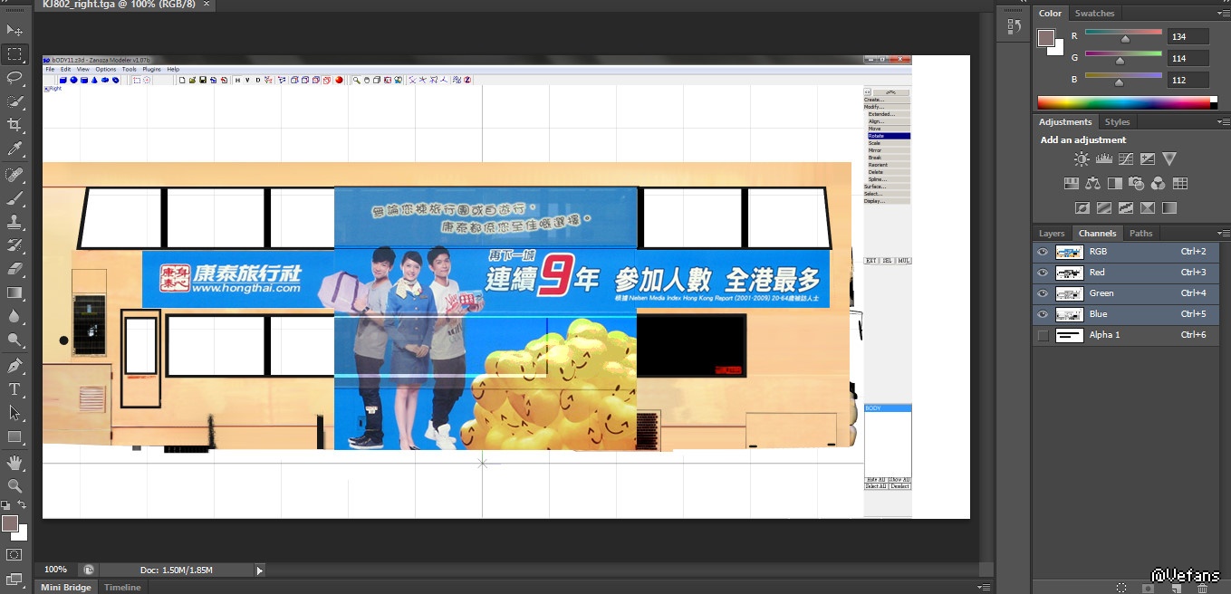This screenshot has height=594, width=1231.
Task: Add a Channel Mixer adjustment
Action: click(x=1158, y=183)
